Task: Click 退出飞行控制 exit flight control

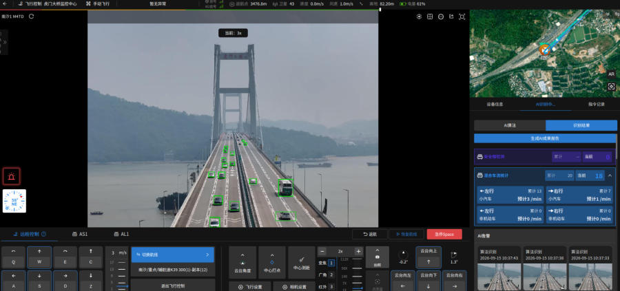Action: tap(173, 285)
